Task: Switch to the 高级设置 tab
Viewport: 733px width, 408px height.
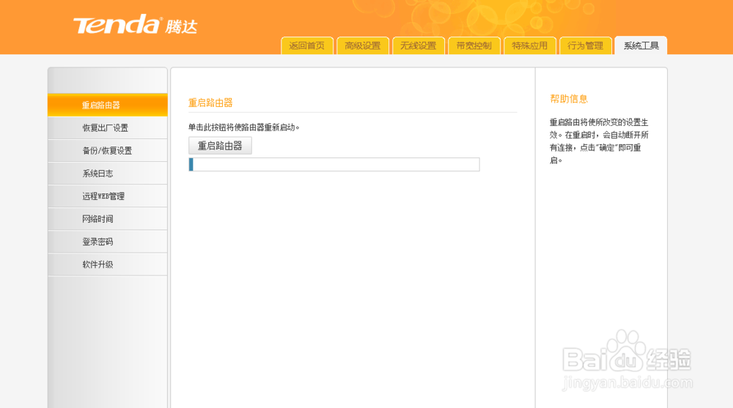Action: (x=362, y=45)
